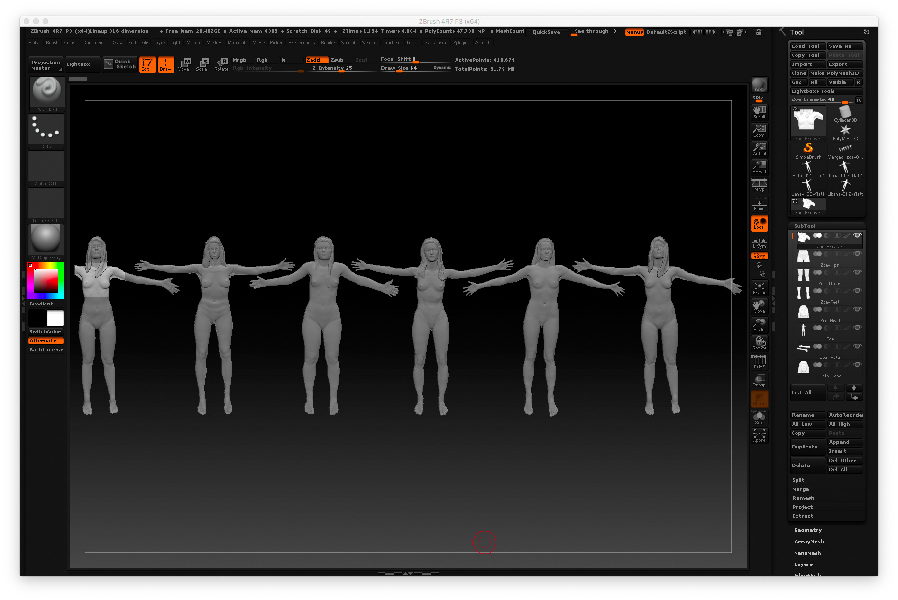Click the Scale mode icon in top toolbar
Viewport: 898px width, 600px height.
point(202,64)
